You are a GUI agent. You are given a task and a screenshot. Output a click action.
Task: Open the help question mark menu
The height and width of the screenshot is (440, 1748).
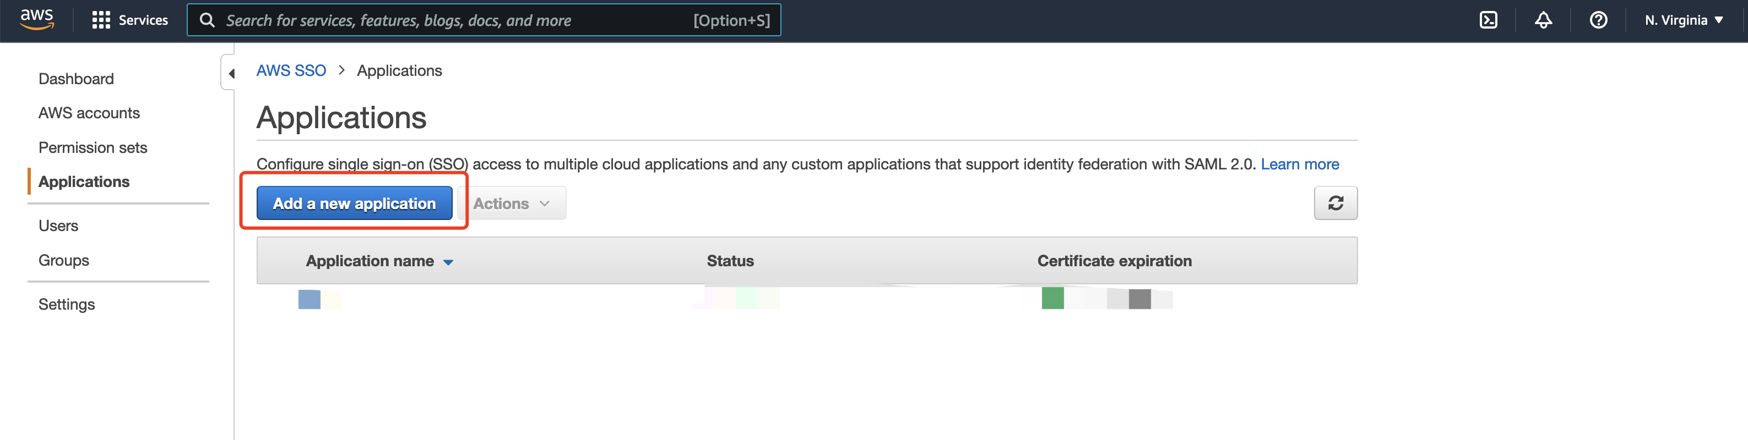1598,20
